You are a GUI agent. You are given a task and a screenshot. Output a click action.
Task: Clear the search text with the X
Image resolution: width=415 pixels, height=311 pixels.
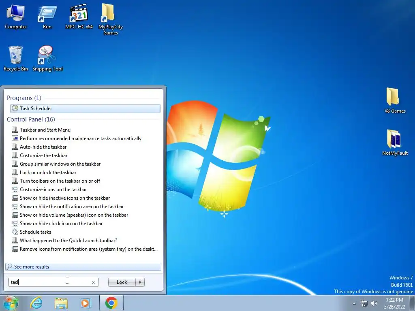(93, 282)
